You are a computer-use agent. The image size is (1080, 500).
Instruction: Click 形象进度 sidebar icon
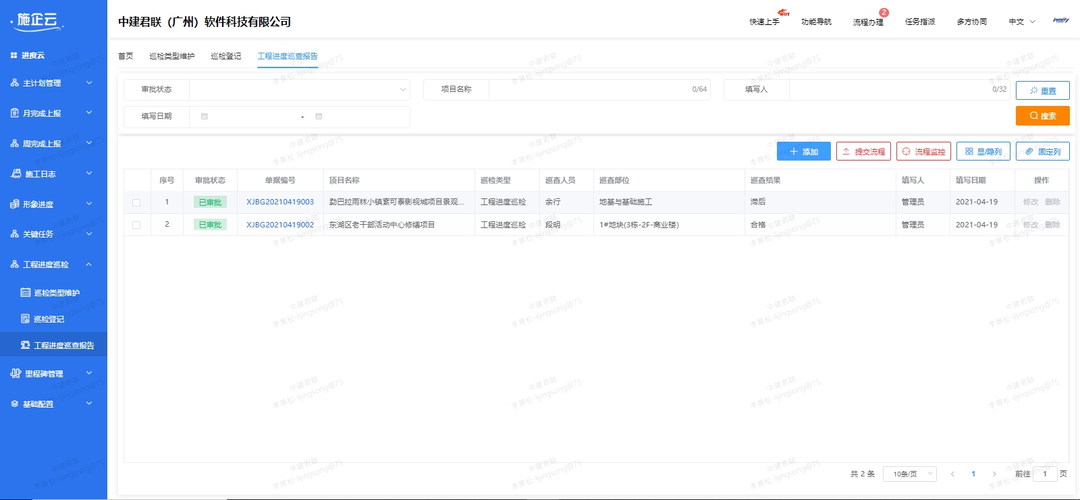[x=15, y=204]
